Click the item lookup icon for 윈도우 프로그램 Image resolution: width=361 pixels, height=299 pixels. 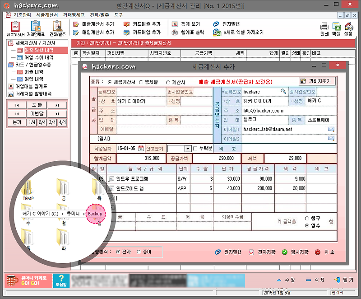pyautogui.click(x=111, y=179)
